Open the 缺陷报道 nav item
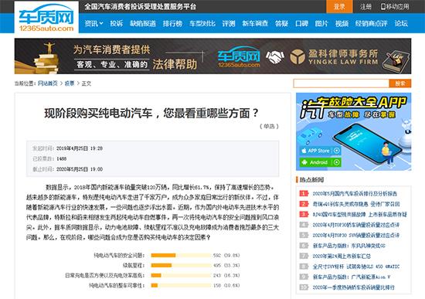425x299 pixels. pos(143,24)
